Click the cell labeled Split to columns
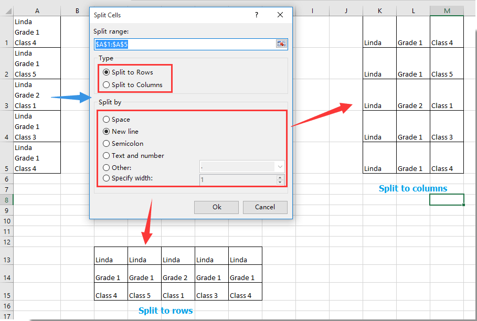 coord(413,188)
